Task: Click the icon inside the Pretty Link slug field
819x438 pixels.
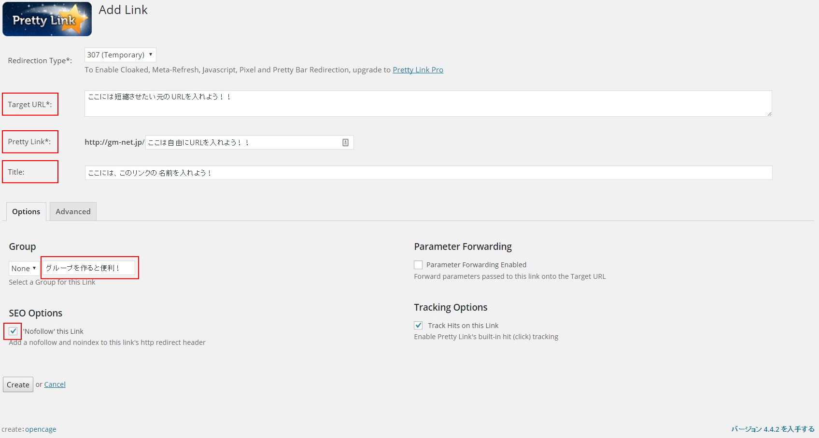Action: (345, 142)
